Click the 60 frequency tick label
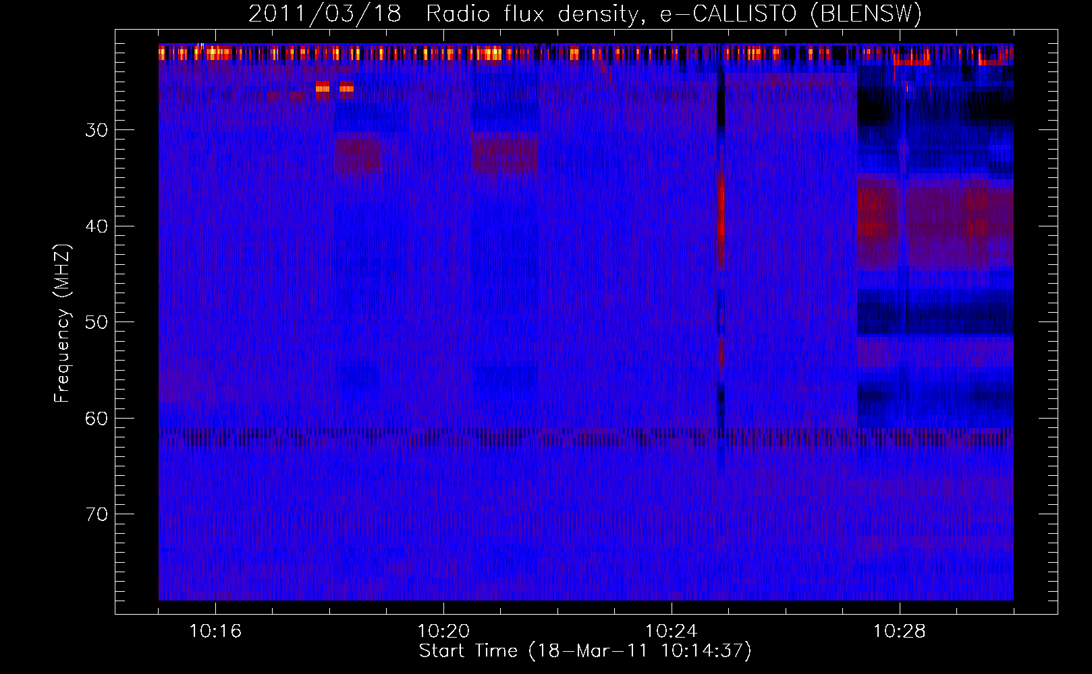Screen dimensions: 1092x674 click(97, 419)
